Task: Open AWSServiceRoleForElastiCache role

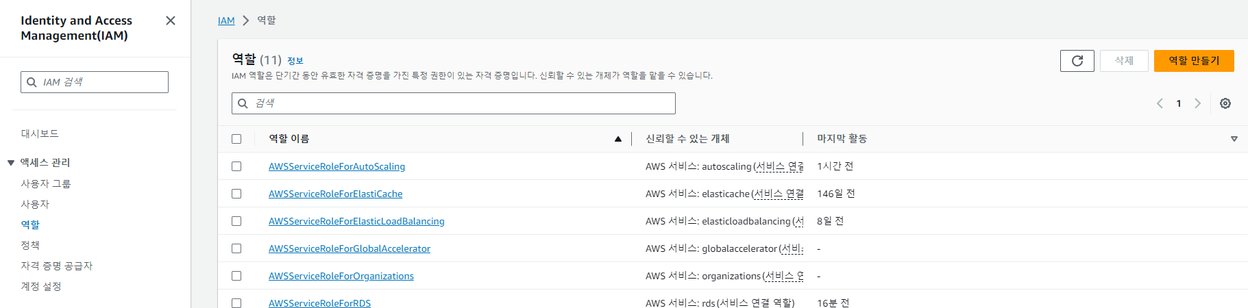Action: 335,194
